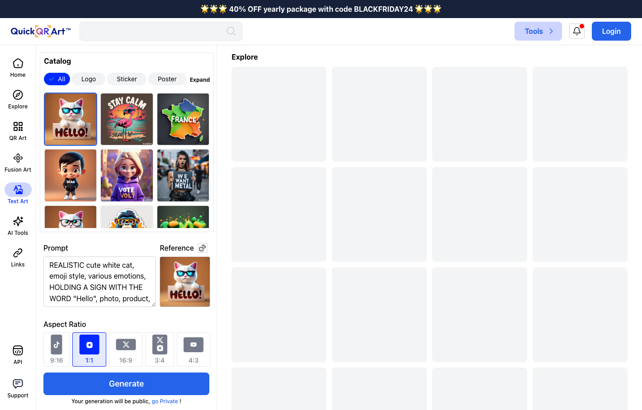This screenshot has height=410, width=642.
Task: Choose the 16:9 aspect ratio option
Action: pos(126,349)
